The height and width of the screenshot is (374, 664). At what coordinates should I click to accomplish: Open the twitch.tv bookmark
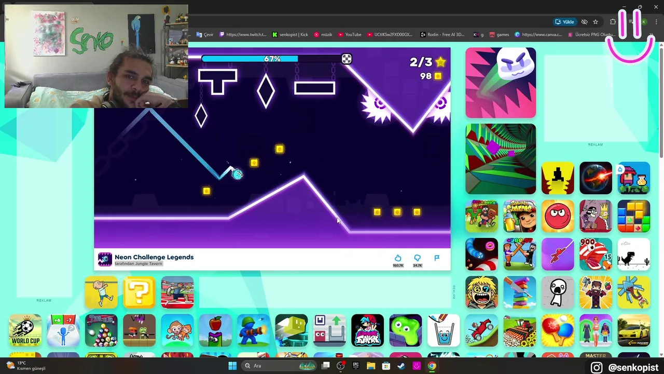(243, 35)
